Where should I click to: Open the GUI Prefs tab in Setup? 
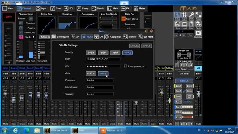pos(145,37)
